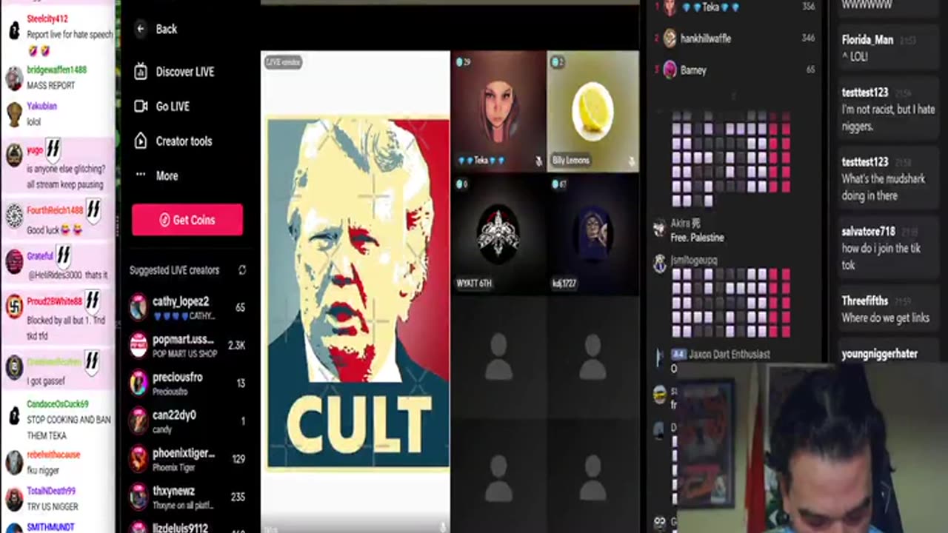Click the hankhillwaffle ranking name

coord(706,38)
